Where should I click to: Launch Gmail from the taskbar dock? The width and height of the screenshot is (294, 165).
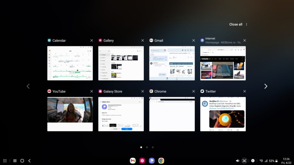(x=133, y=161)
